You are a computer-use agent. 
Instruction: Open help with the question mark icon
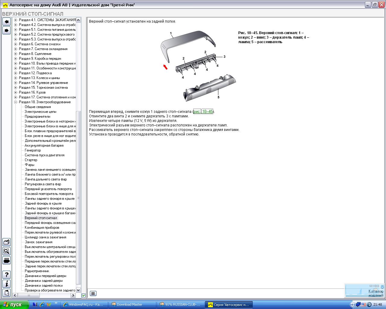point(6,275)
